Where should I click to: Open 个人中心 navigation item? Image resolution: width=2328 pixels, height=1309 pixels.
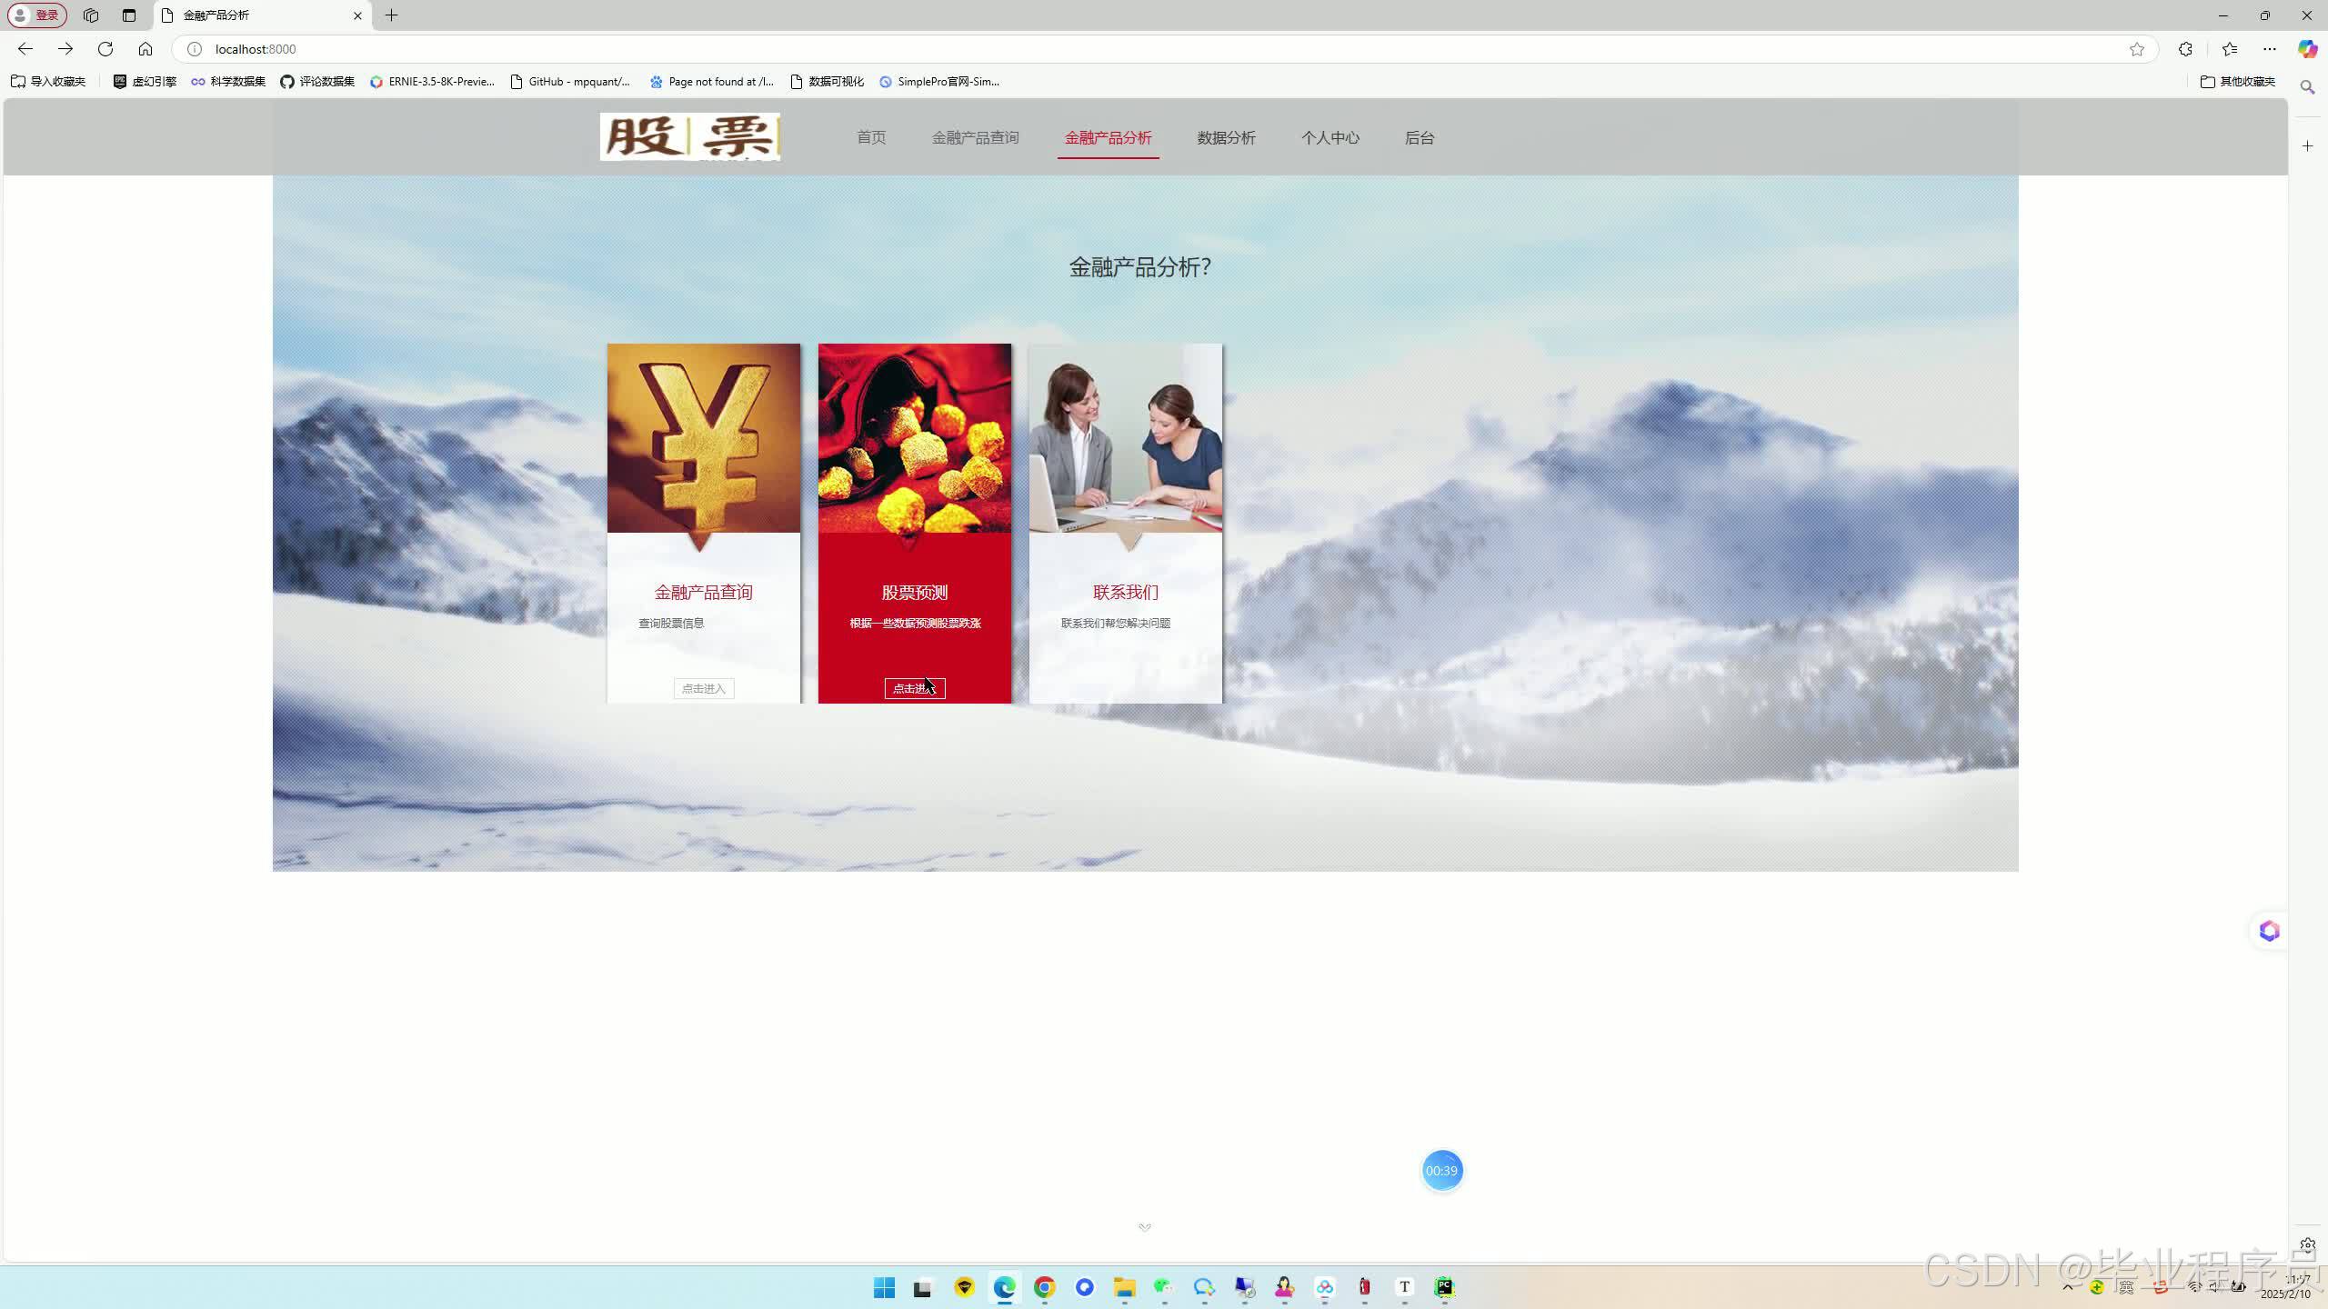1330,138
